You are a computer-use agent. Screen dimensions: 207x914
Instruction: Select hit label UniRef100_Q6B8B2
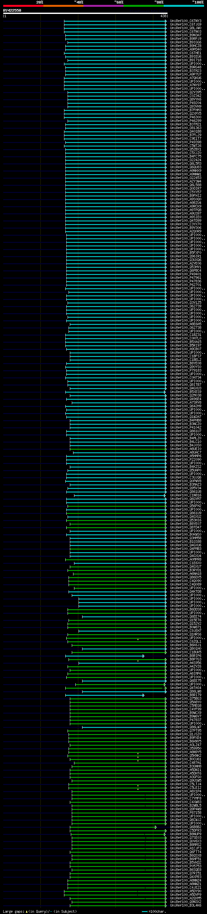click(185, 827)
